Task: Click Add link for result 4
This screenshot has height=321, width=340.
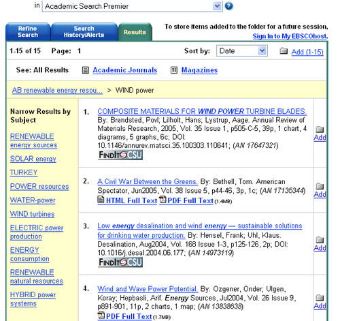Action: 320,306
